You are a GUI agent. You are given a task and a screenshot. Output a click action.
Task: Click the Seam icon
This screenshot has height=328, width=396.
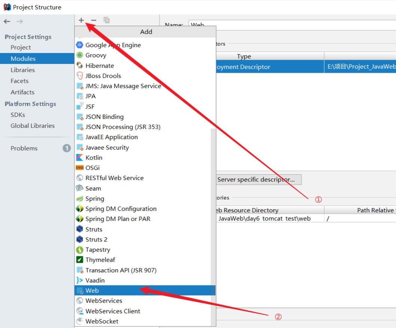point(79,188)
